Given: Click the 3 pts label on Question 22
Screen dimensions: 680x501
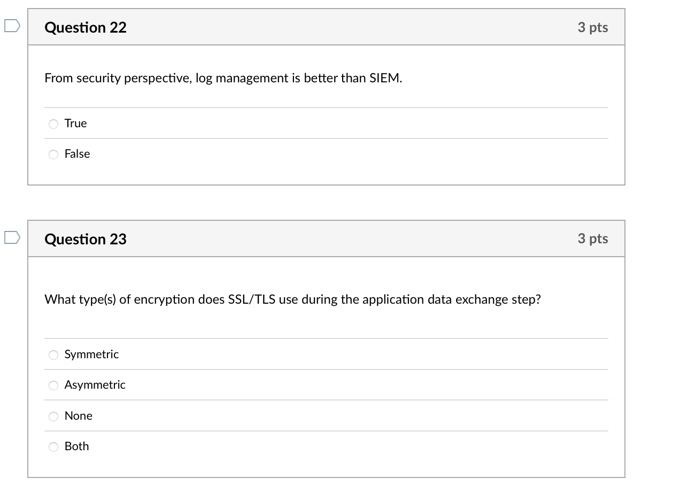Looking at the screenshot, I should pos(593,27).
